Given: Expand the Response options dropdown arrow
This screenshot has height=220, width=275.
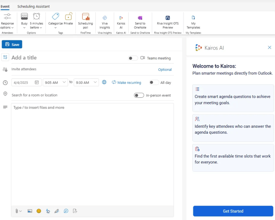Looking at the screenshot, I should (x=12, y=28).
